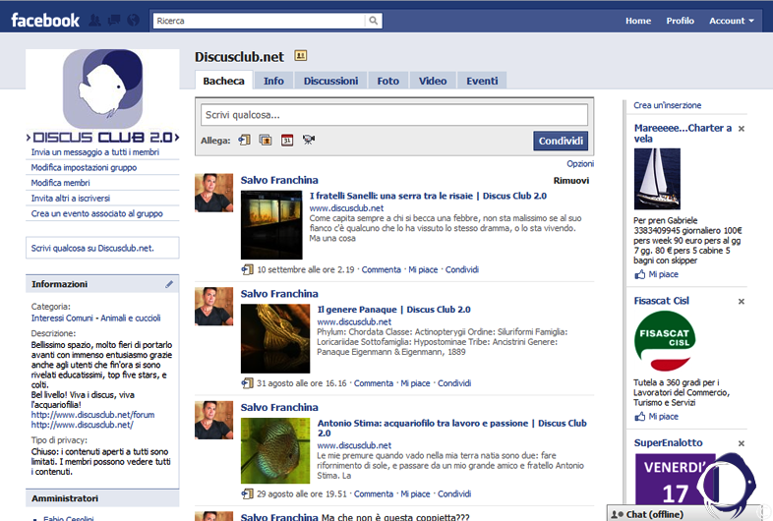Click the Condividi share button
Viewport: 773px width, 521px height.
(561, 141)
